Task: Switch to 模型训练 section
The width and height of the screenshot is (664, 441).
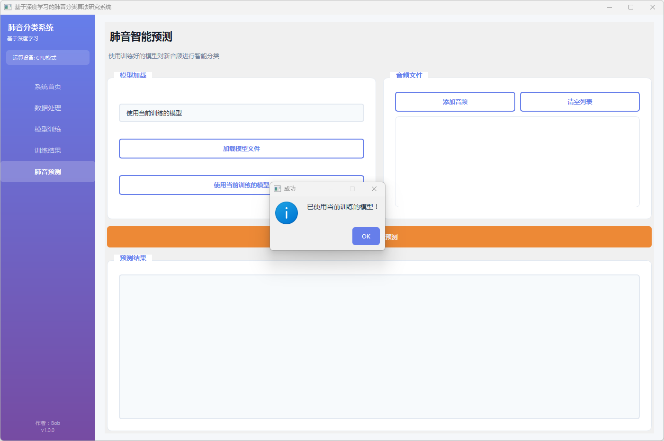Action: pos(48,129)
